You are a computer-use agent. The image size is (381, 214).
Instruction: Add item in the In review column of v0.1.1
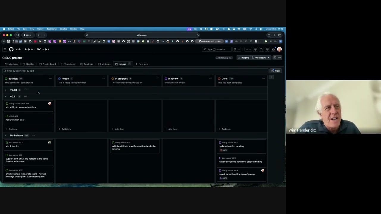(x=171, y=129)
